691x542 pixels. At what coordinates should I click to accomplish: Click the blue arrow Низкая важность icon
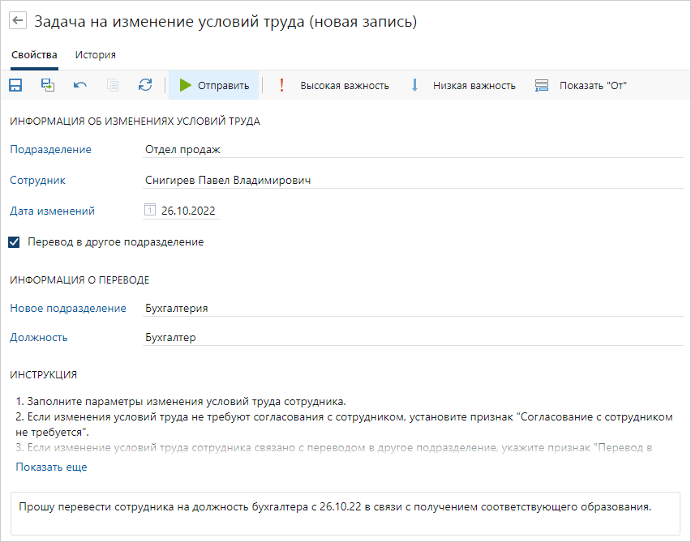click(x=415, y=84)
